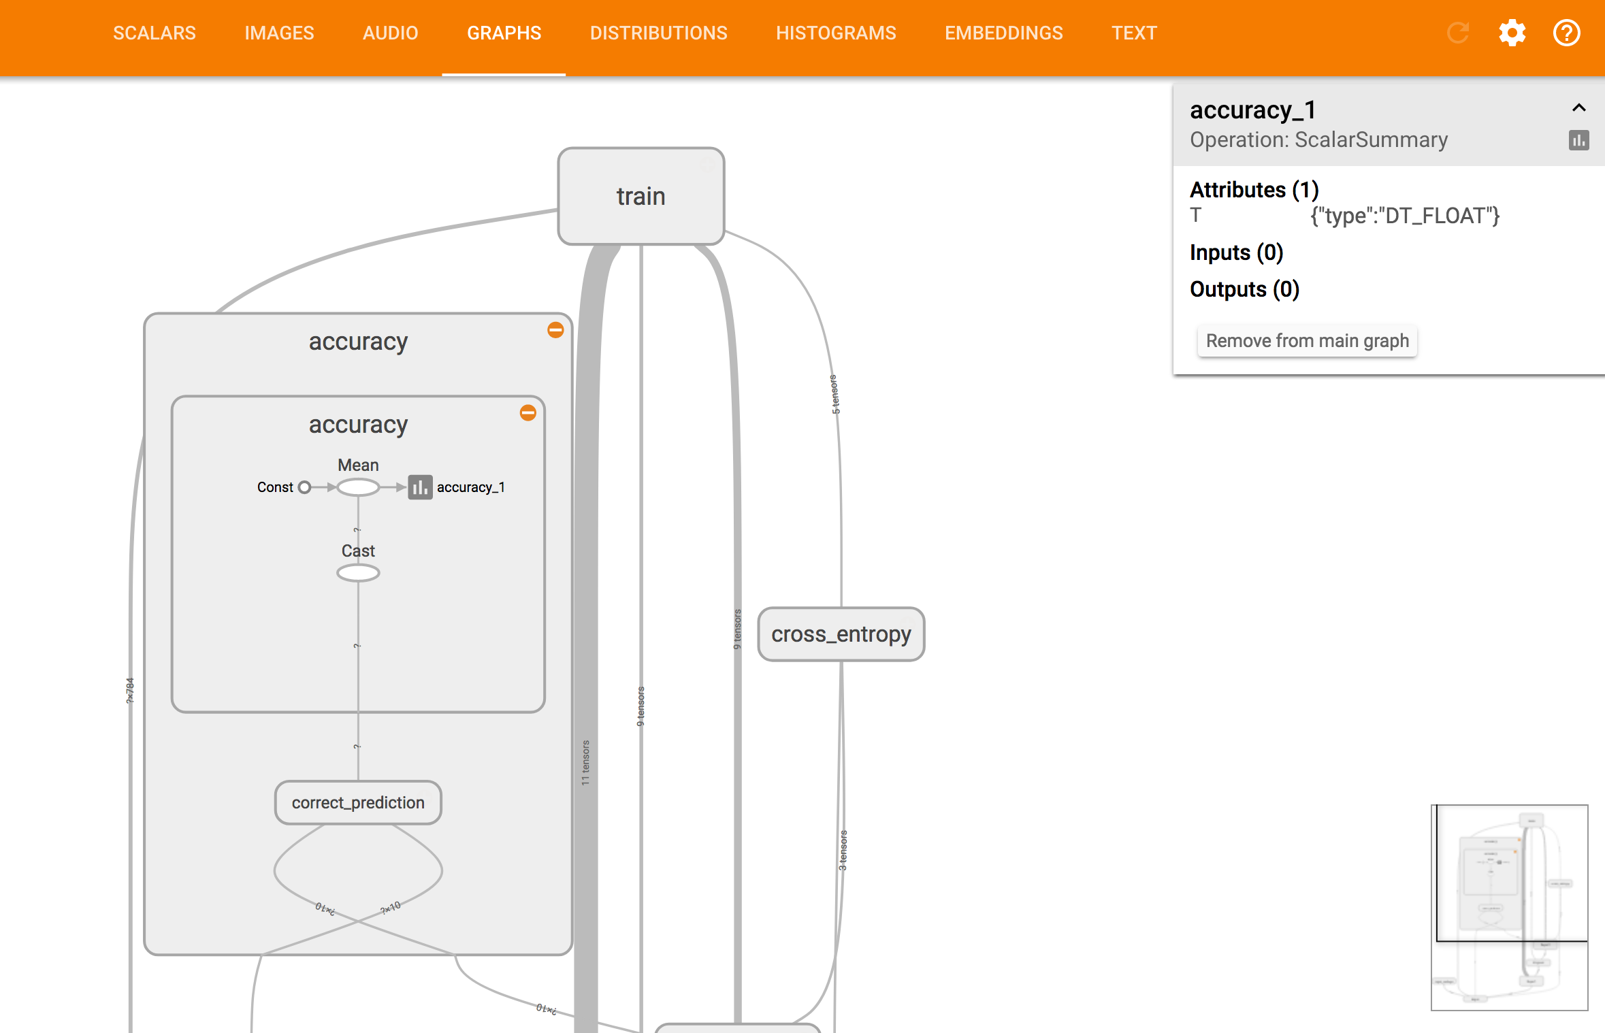Select the cross_entropy group node

[841, 634]
